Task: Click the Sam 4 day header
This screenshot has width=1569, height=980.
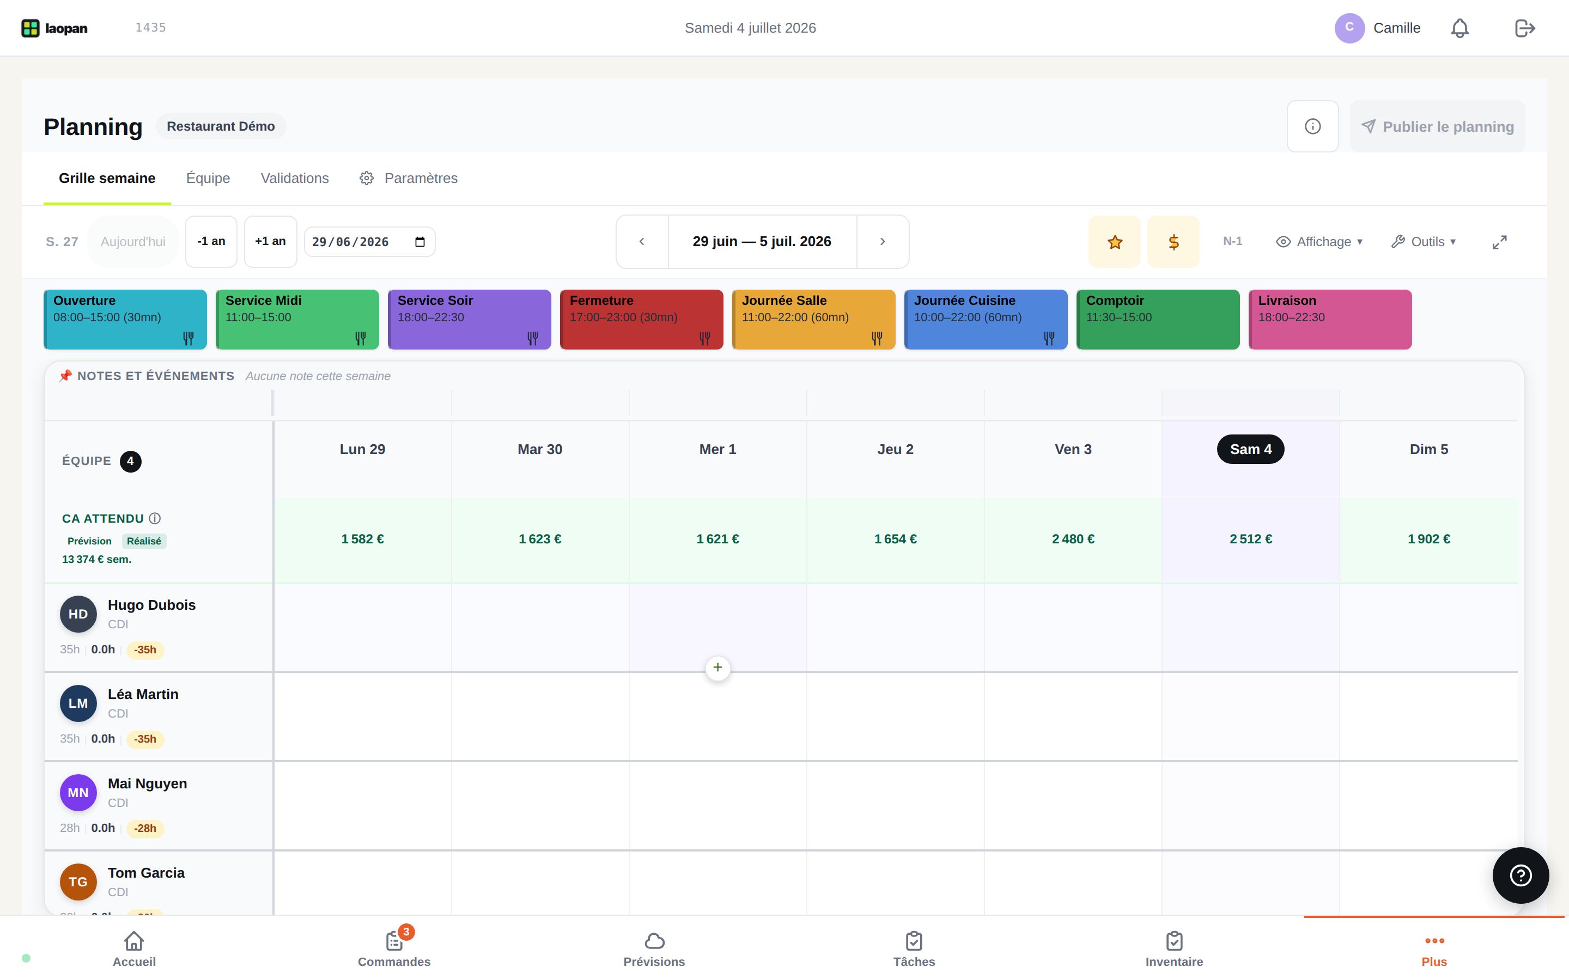Action: pos(1251,449)
